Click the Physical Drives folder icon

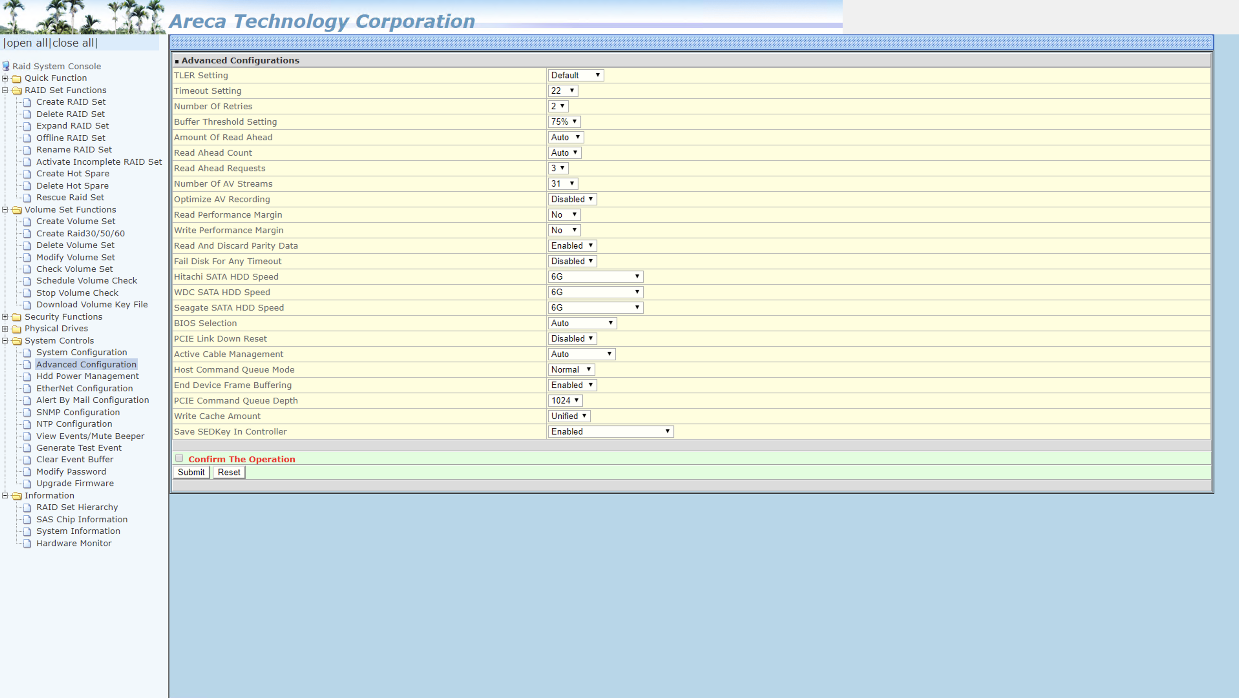tap(16, 329)
